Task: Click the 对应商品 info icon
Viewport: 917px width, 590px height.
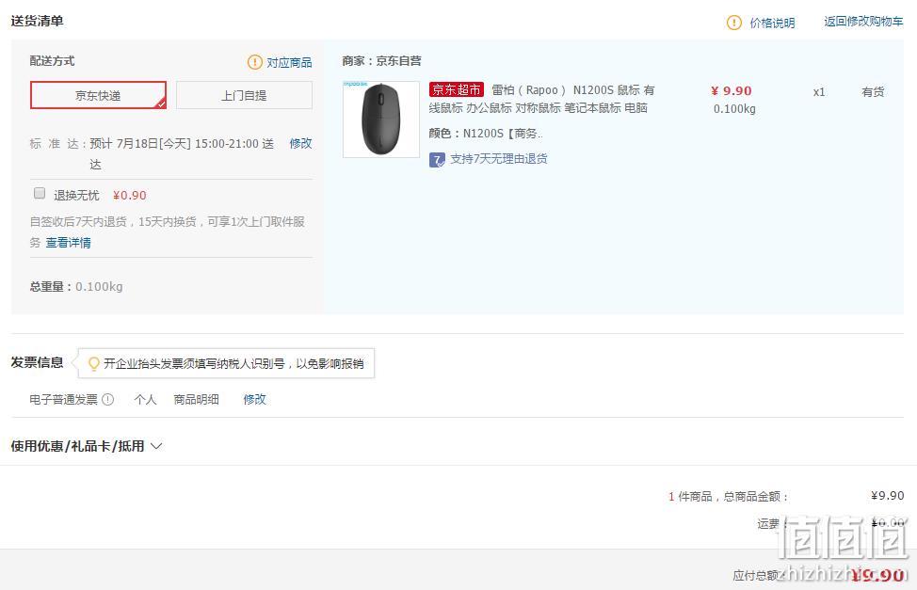Action: 255,62
